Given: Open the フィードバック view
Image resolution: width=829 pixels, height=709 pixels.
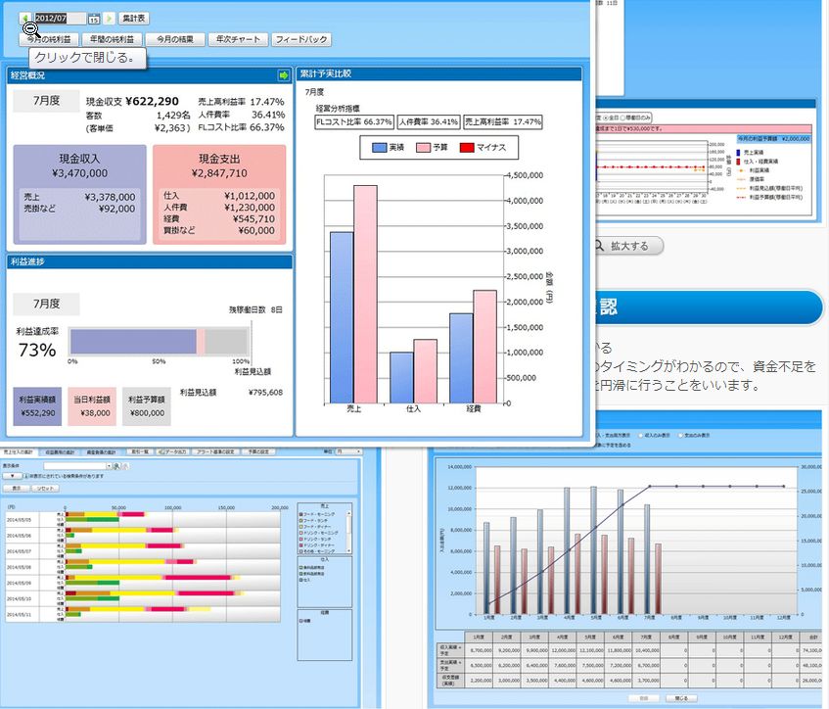Looking at the screenshot, I should coord(301,40).
